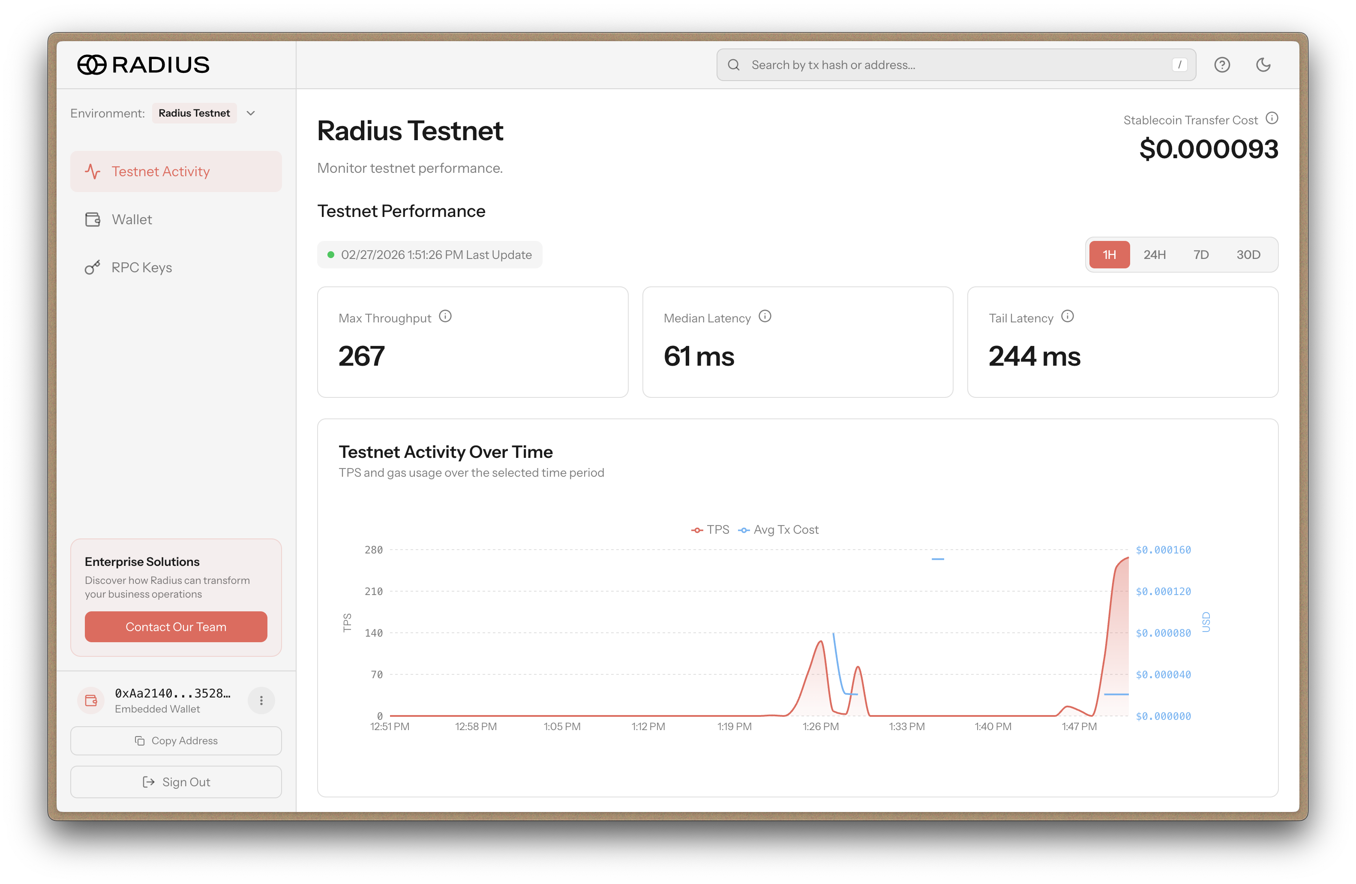The height and width of the screenshot is (884, 1356).
Task: Switch to the 30D time range
Action: (1248, 255)
